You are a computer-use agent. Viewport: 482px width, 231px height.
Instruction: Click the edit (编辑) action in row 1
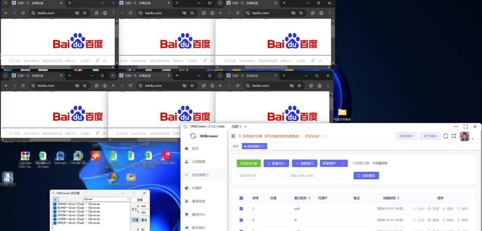[448, 208]
